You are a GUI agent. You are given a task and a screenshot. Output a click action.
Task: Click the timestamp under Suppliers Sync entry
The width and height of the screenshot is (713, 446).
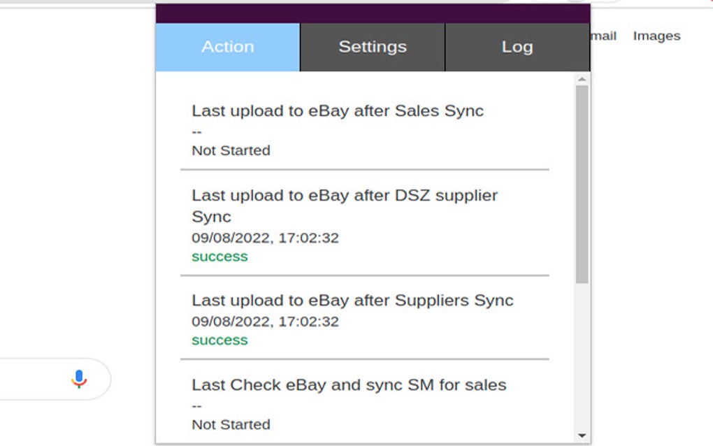264,322
